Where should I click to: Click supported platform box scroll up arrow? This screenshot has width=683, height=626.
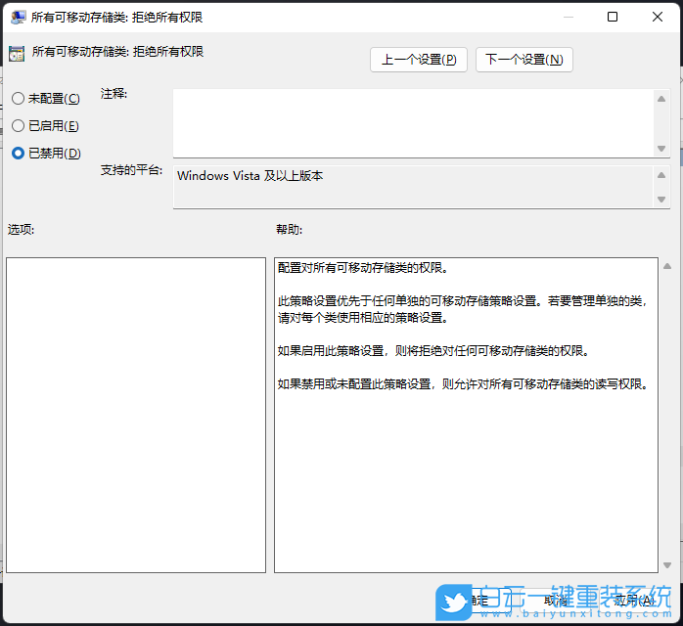point(661,175)
